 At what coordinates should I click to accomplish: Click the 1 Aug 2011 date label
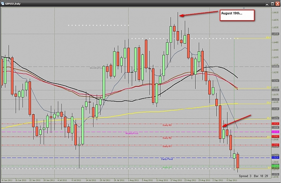[x=134, y=180]
